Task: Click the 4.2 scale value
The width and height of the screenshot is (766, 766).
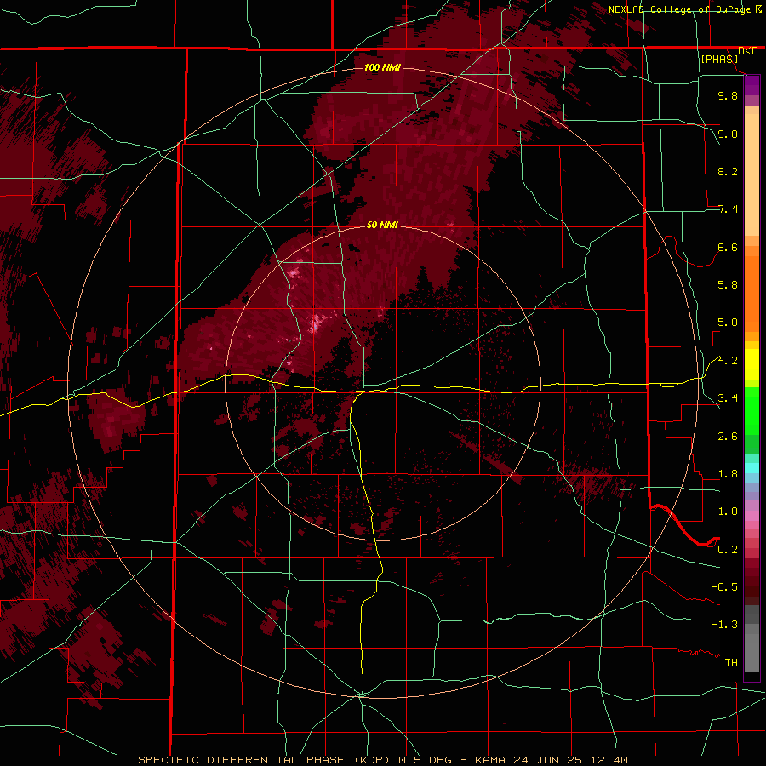Action: click(728, 361)
